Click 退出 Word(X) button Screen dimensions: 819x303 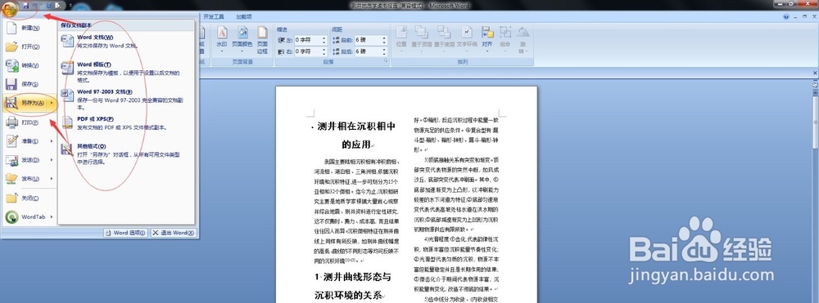[173, 233]
